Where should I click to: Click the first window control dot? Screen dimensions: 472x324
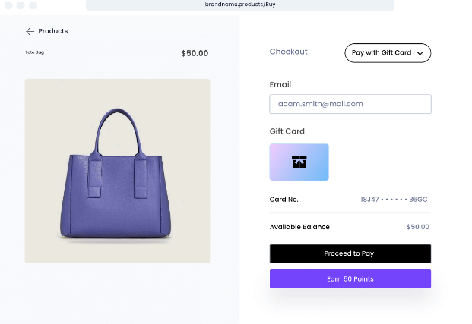(x=8, y=5)
